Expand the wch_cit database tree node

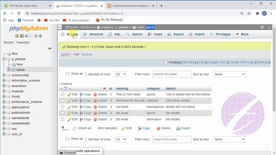click(4, 134)
